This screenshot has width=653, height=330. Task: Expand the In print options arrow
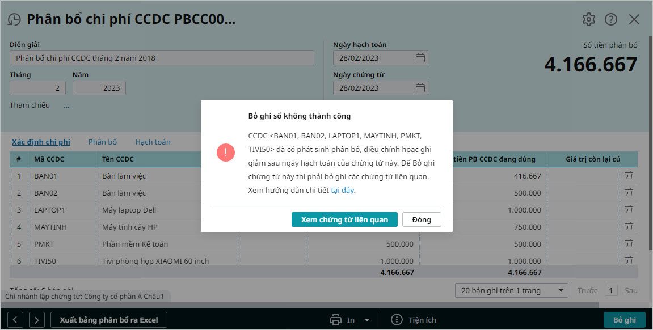367,320
